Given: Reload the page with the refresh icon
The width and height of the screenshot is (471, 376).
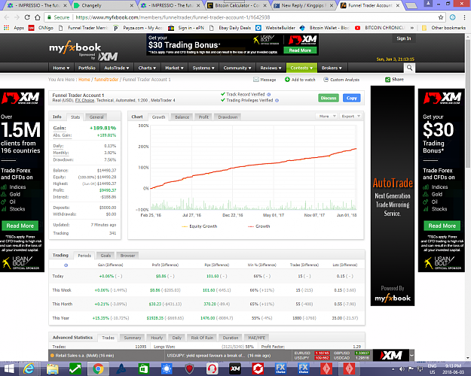Looking at the screenshot, I should click(x=27, y=17).
